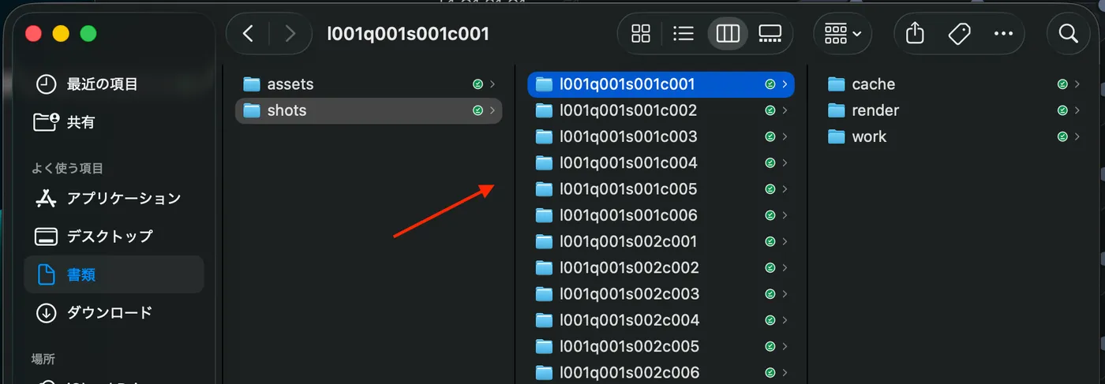Click the assets folder icon
This screenshot has height=384, width=1105.
point(252,84)
